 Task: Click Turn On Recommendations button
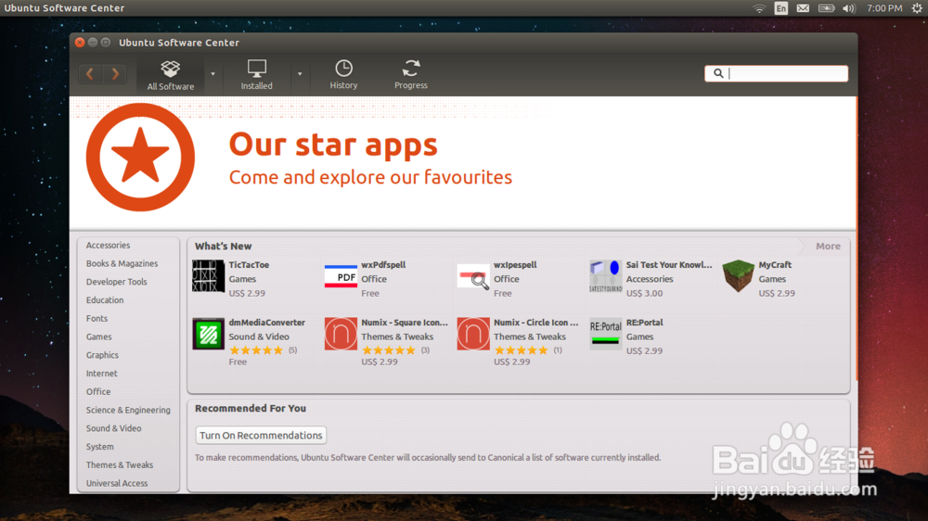click(x=261, y=436)
